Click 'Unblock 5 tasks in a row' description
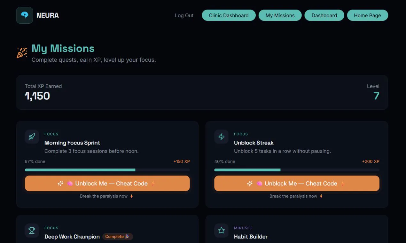The image size is (406, 243). point(282,151)
